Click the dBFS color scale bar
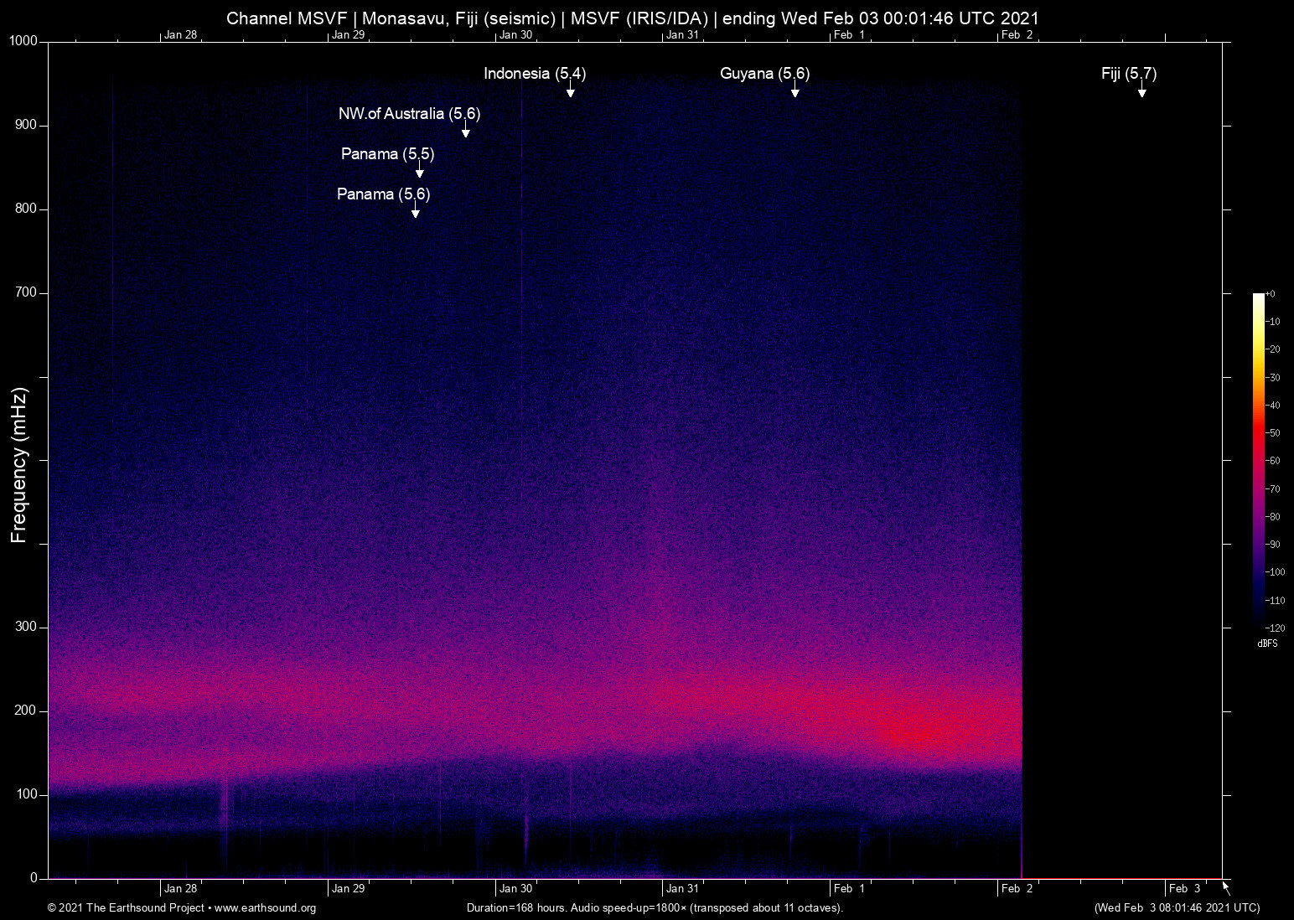 (1258, 459)
